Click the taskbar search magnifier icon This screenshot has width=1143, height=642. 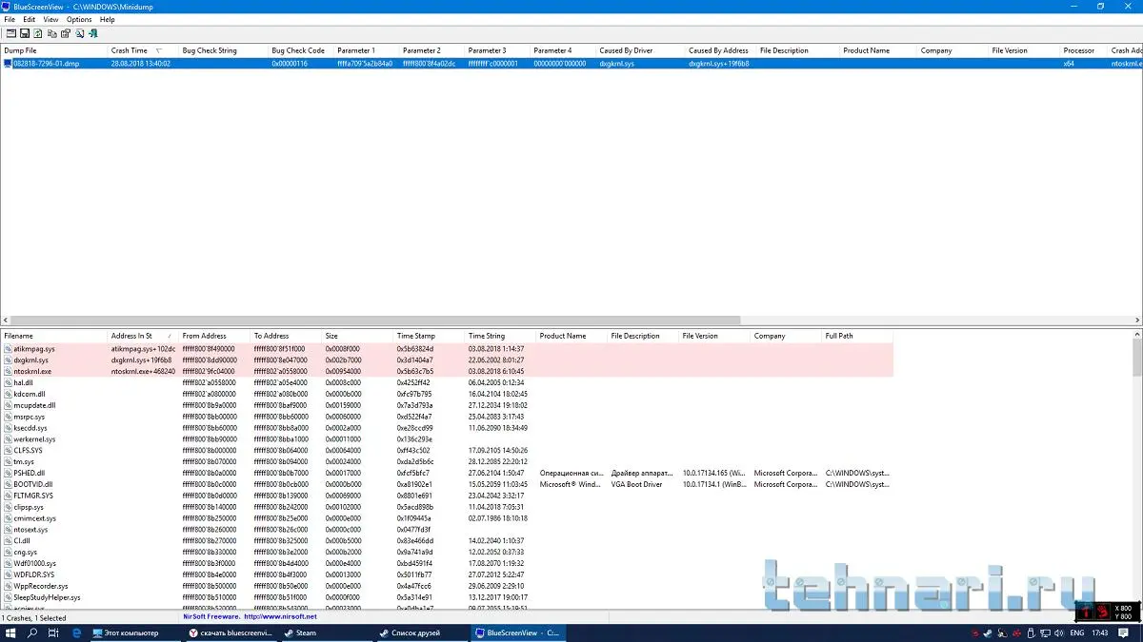[32, 632]
